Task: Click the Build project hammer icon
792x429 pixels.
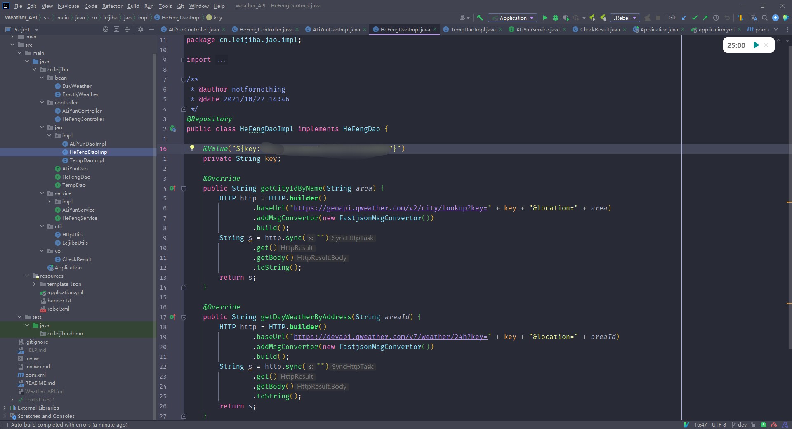Action: coord(480,18)
